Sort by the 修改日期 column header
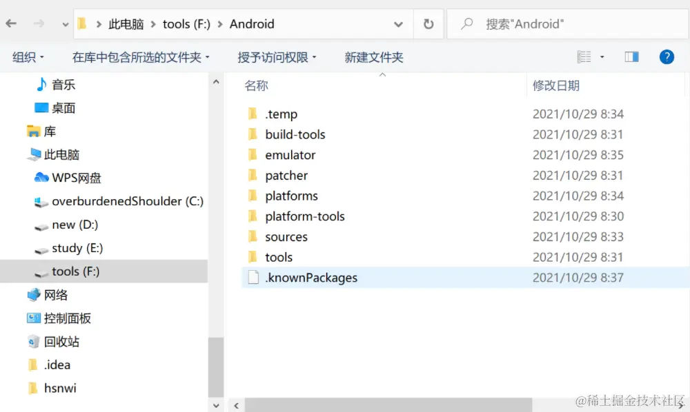 [555, 85]
